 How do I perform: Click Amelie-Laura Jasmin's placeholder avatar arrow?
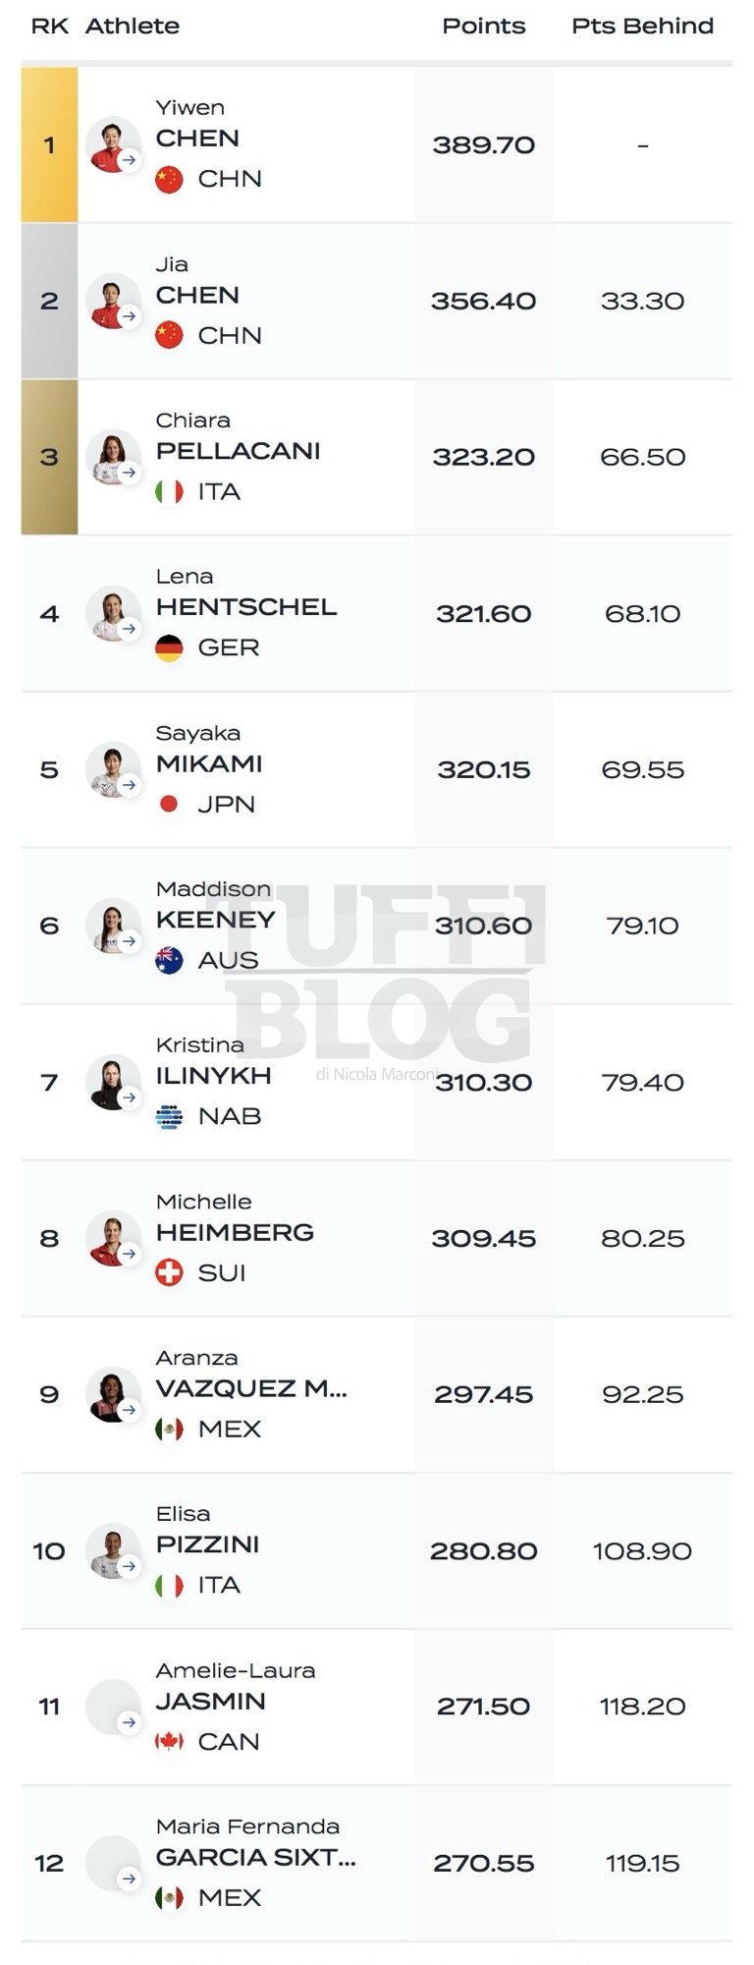[130, 1722]
